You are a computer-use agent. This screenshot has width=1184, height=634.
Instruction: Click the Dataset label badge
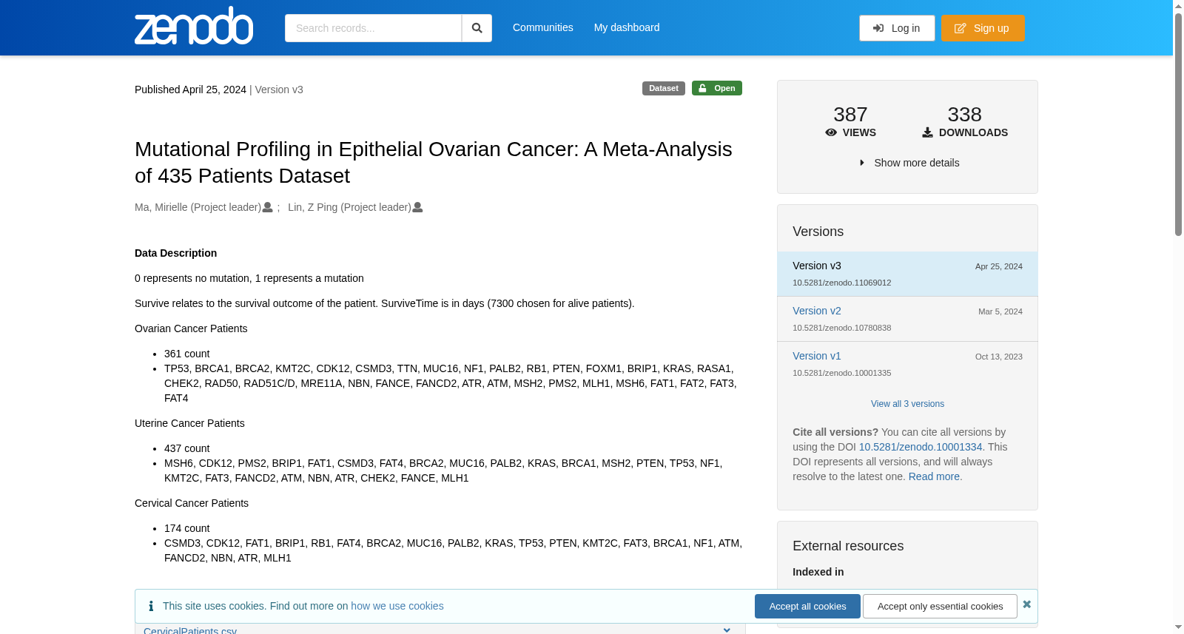(664, 88)
